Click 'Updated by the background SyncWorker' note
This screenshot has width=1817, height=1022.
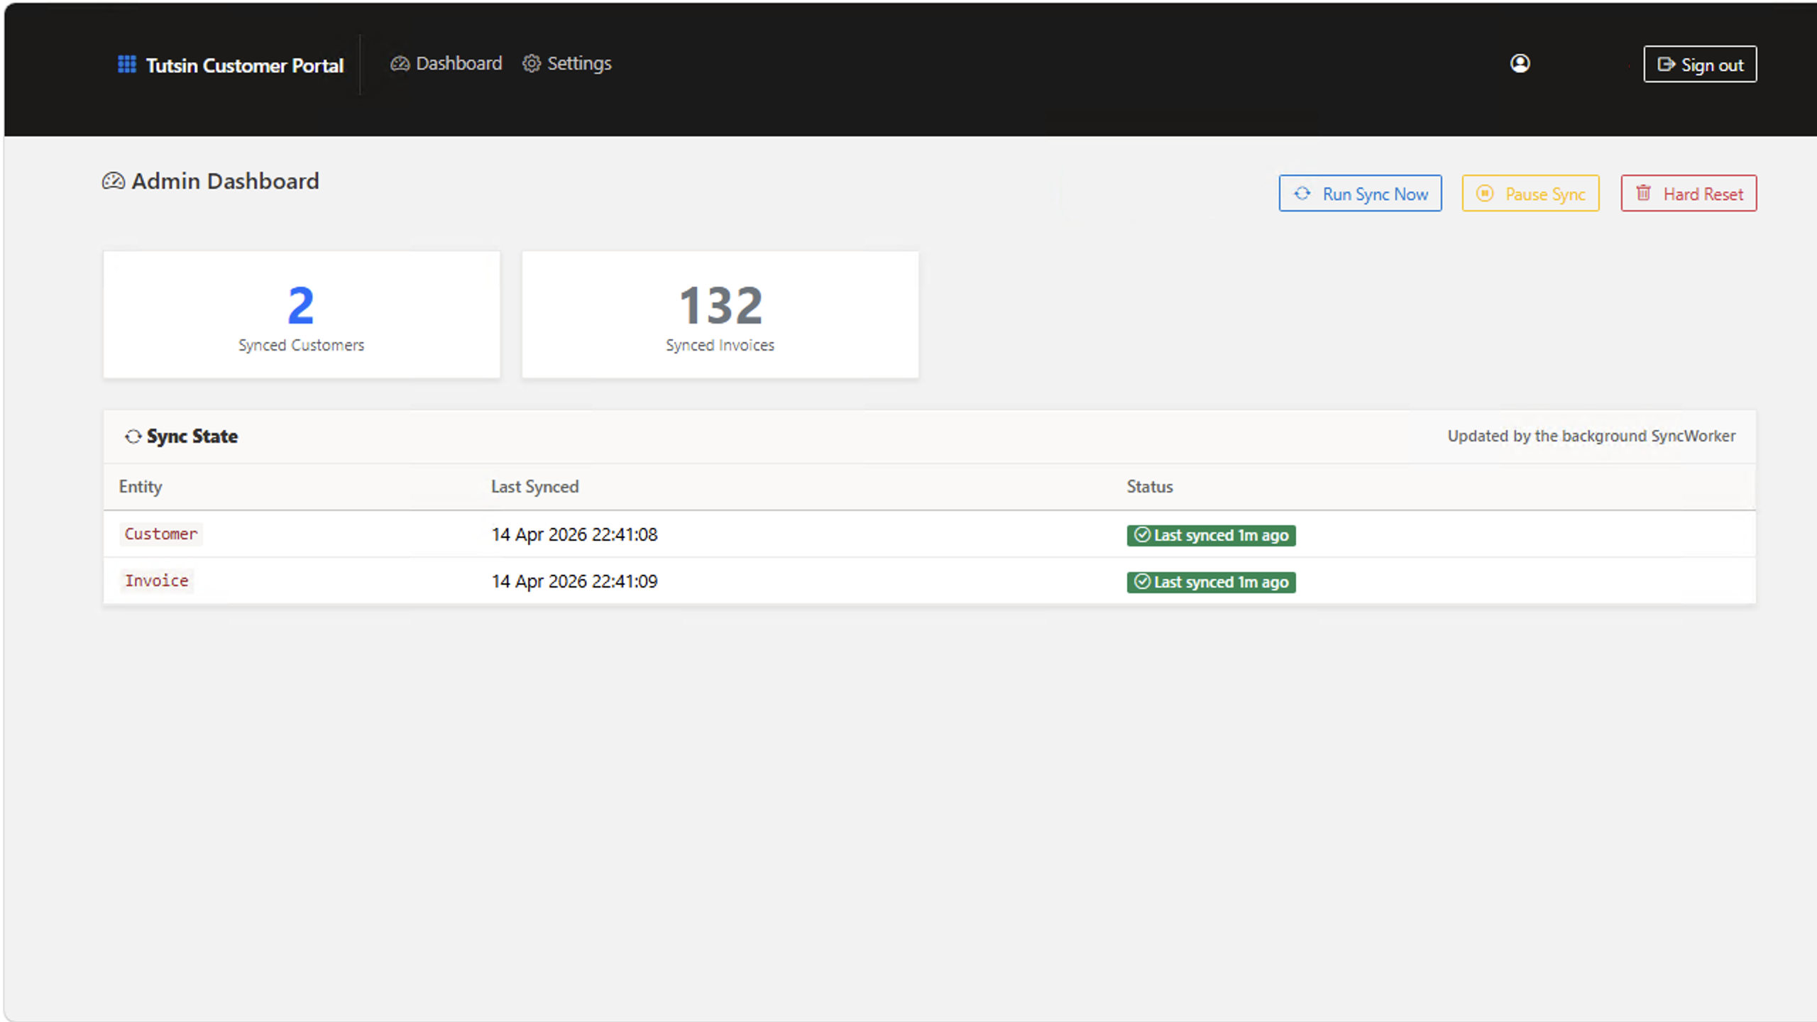click(x=1591, y=436)
